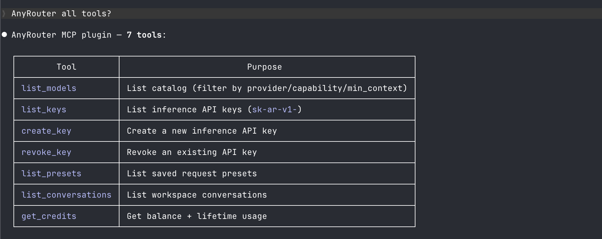The height and width of the screenshot is (239, 602).
Task: Click the 'Tool' column header
Action: (66, 67)
